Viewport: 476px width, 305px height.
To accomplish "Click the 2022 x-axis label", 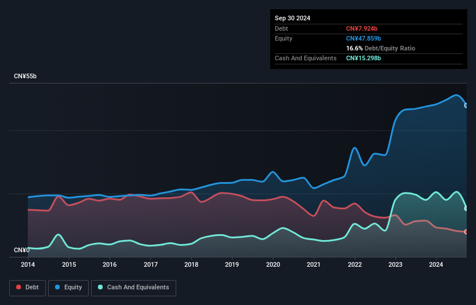I will (355, 264).
